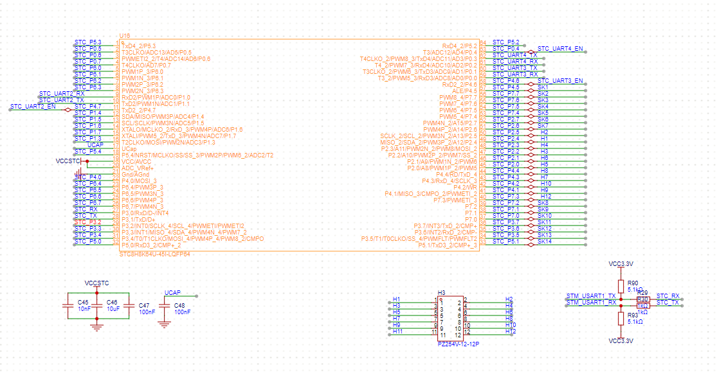The height and width of the screenshot is (372, 717).
Task: Click the STM_USART1_TX net label
Action: click(590, 296)
